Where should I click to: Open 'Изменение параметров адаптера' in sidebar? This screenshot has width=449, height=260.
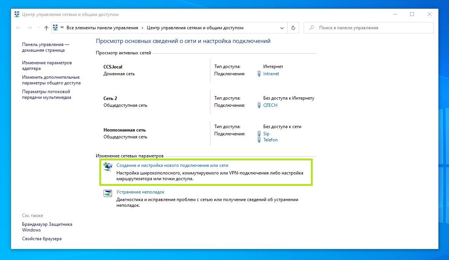point(47,65)
